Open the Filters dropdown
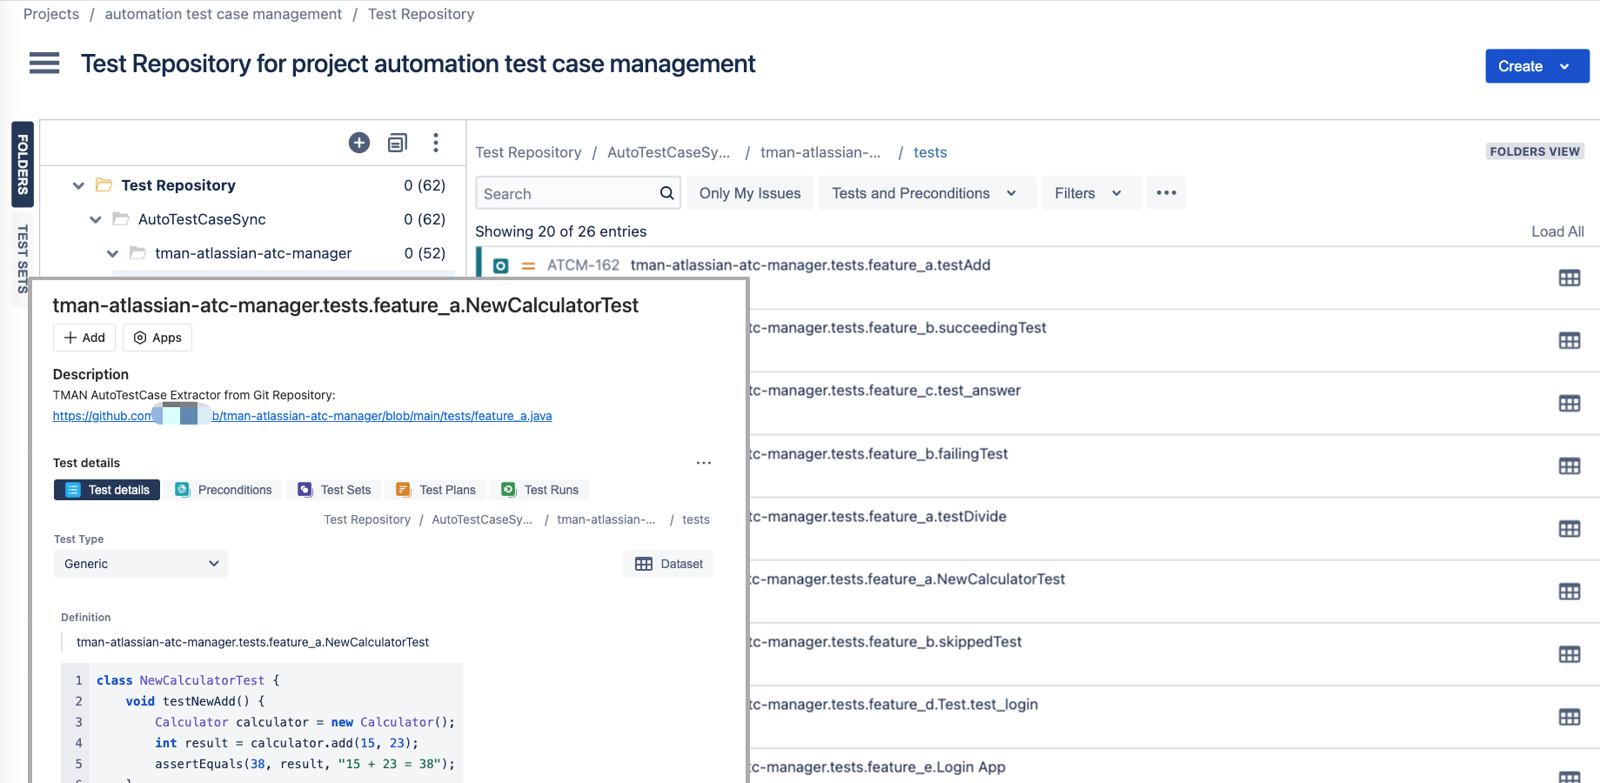The image size is (1600, 783). click(x=1091, y=193)
